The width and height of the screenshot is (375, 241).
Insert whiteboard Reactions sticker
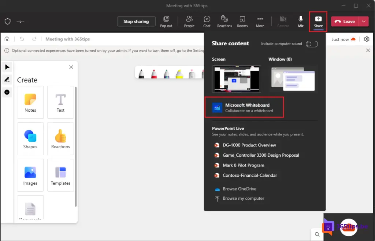pyautogui.click(x=60, y=139)
